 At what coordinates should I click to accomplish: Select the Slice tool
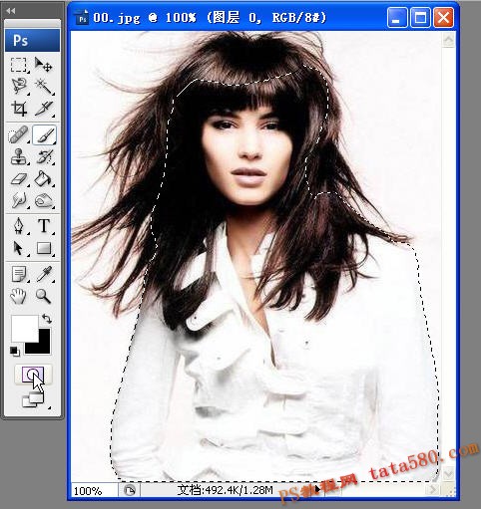pos(44,109)
